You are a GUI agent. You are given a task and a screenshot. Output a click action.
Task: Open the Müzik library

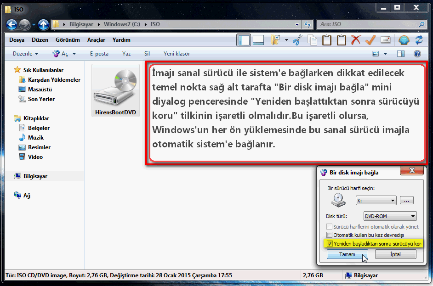coord(35,138)
